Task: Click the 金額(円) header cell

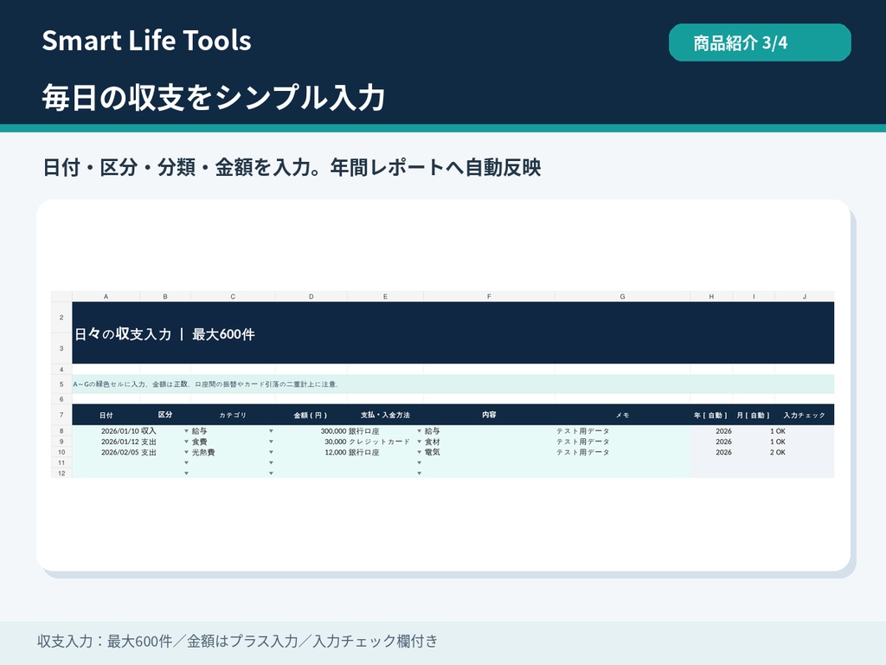Action: (x=311, y=415)
